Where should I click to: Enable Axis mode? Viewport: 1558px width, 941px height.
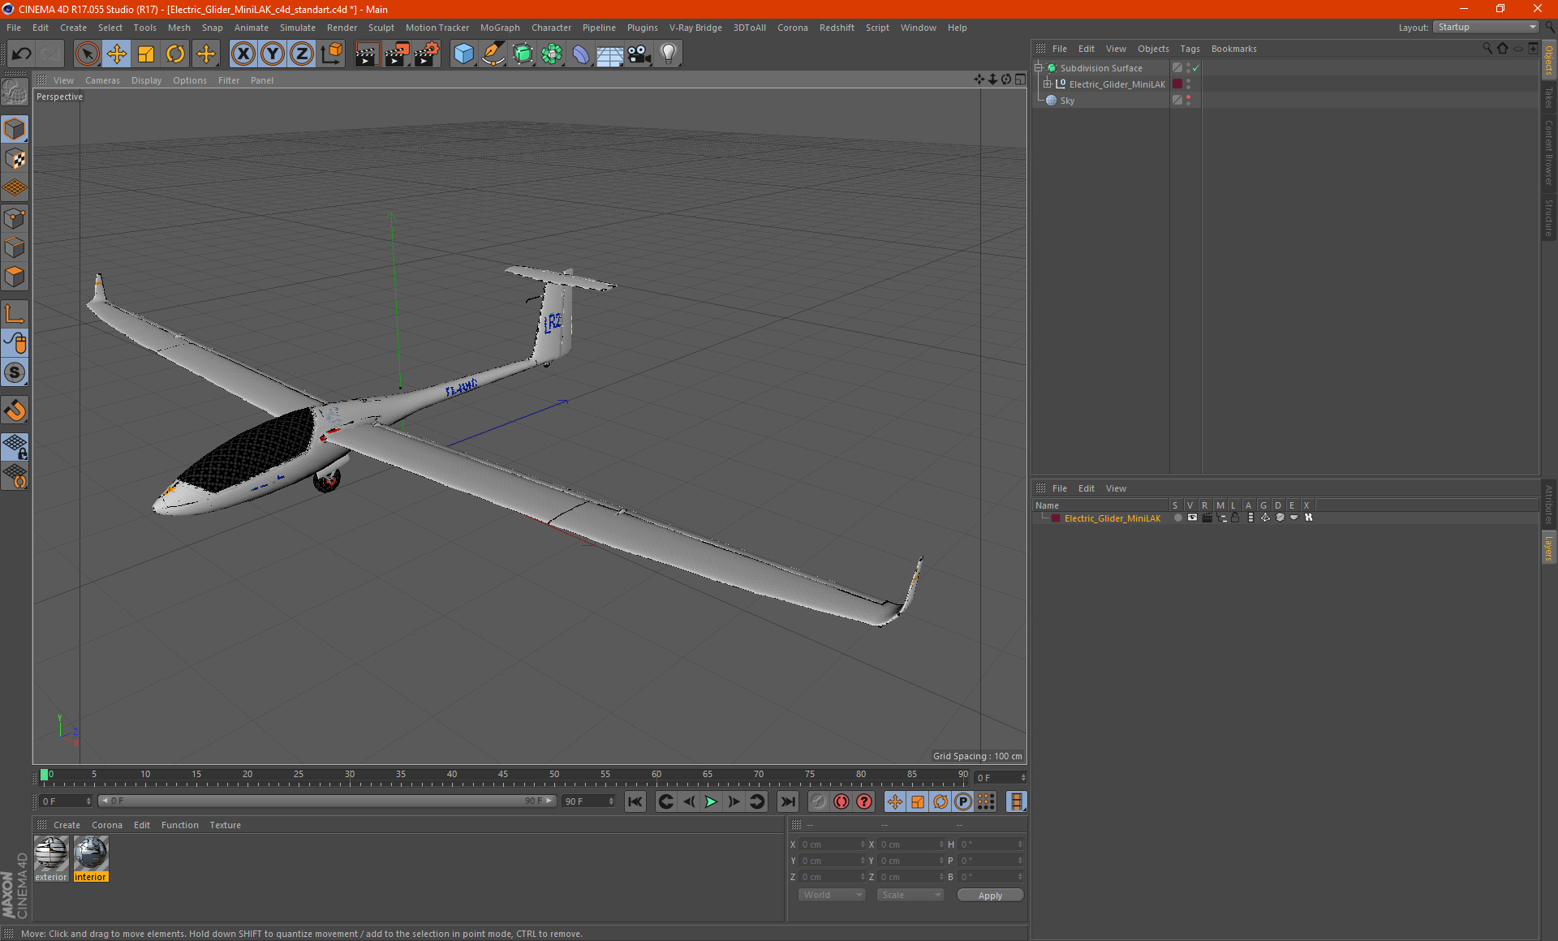(x=15, y=314)
